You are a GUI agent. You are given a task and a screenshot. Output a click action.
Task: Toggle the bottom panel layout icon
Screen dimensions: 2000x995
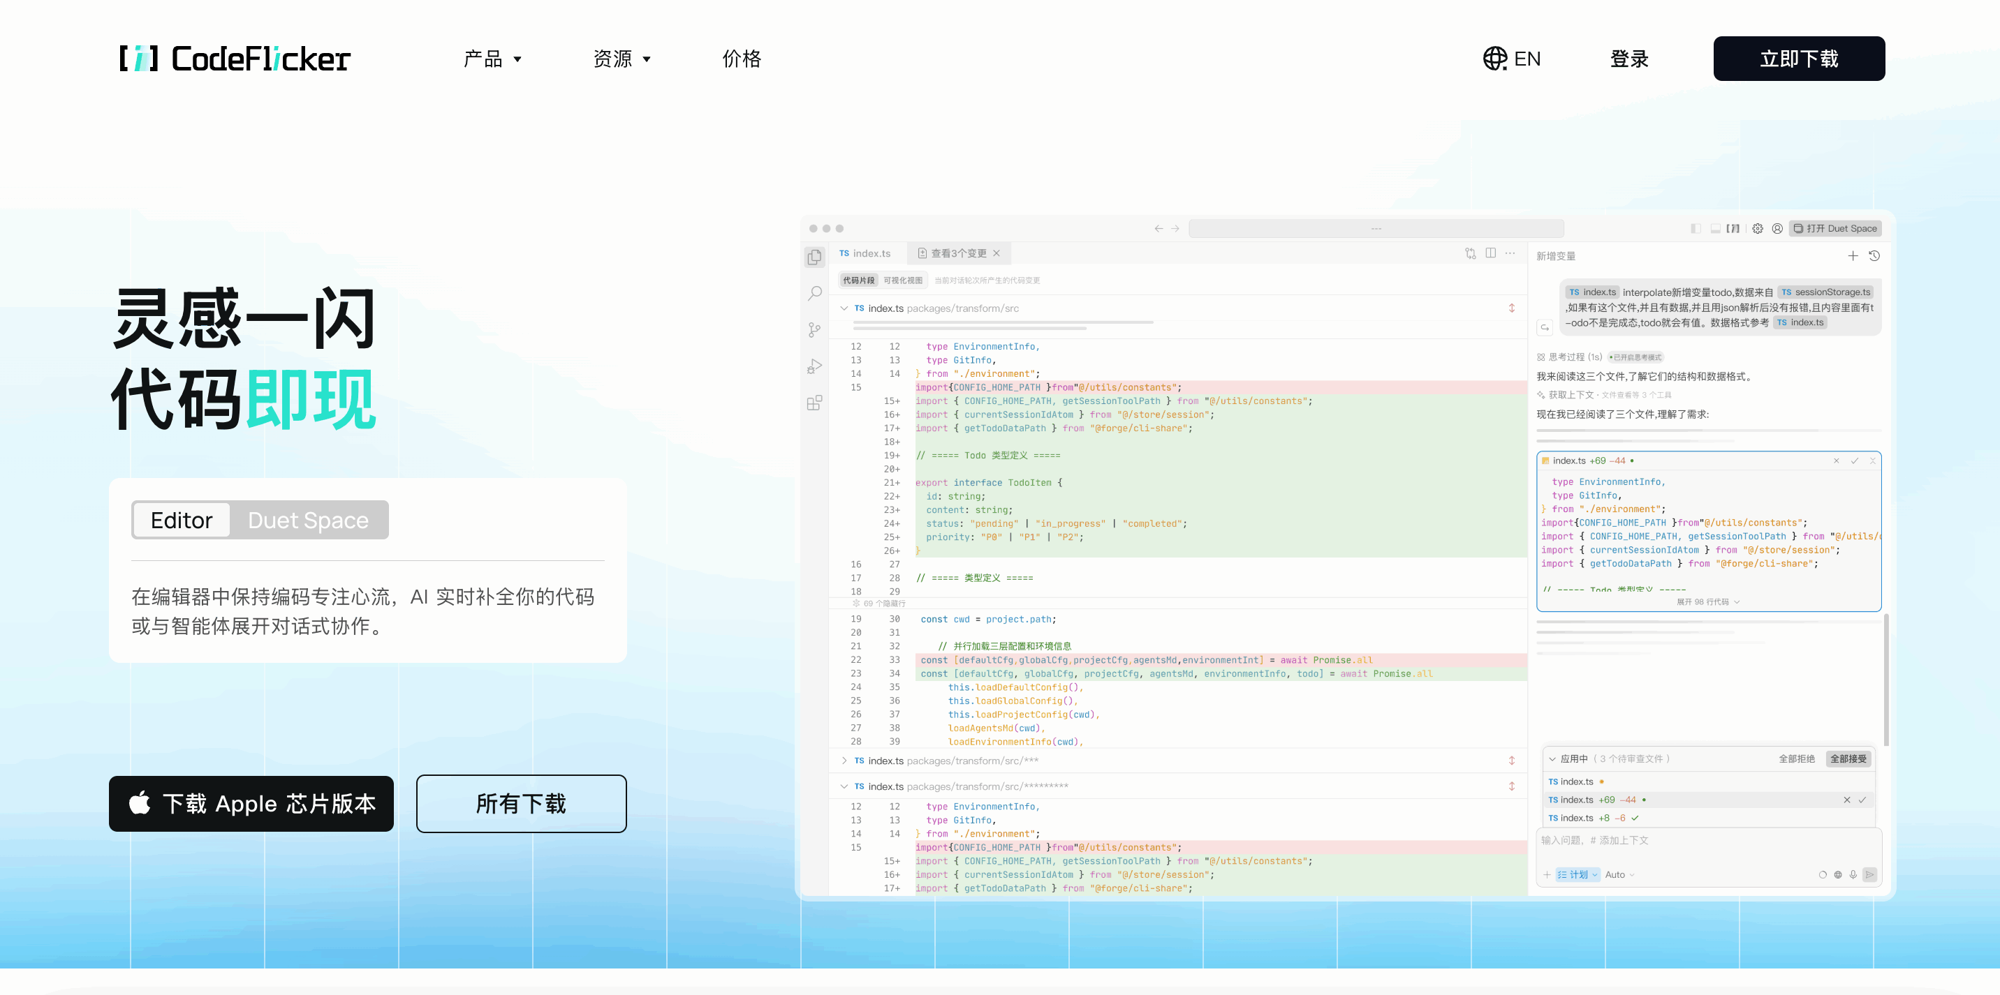point(1715,228)
